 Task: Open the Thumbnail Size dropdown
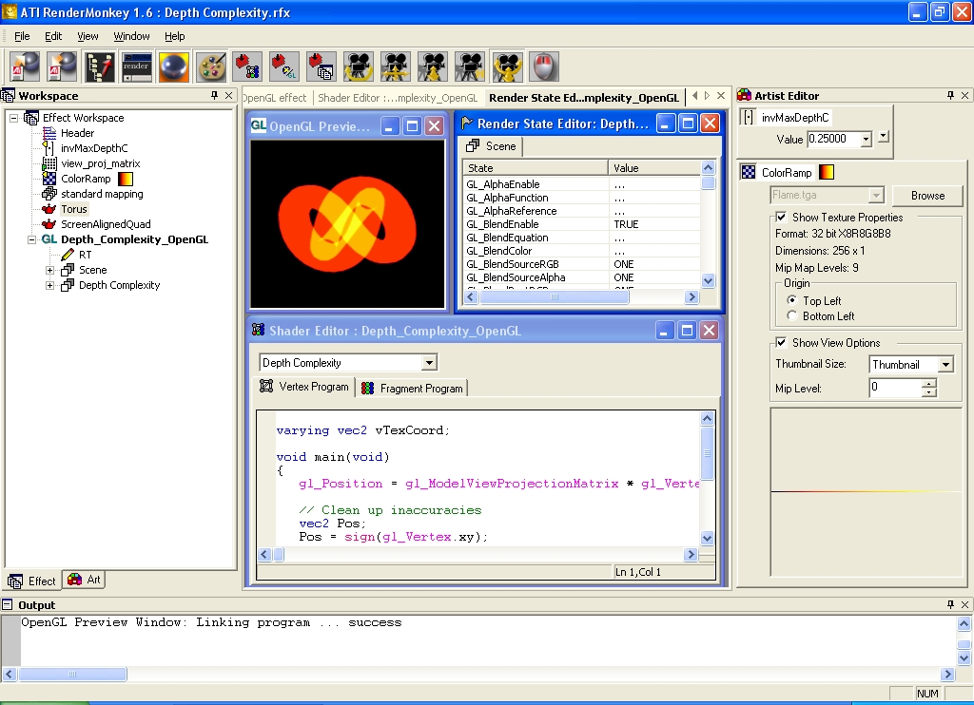(x=945, y=364)
